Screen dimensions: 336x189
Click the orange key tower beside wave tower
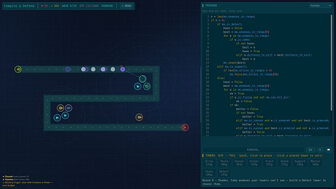(x=60, y=108)
